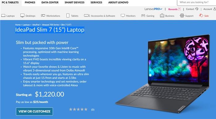Open the Support gear icon
The width and height of the screenshot is (216, 119).
tap(182, 15)
